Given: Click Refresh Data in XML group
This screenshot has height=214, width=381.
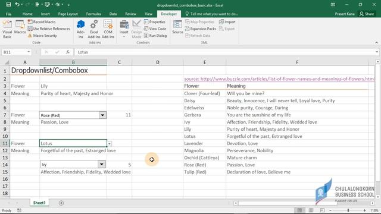Looking at the screenshot, I should [x=198, y=36].
